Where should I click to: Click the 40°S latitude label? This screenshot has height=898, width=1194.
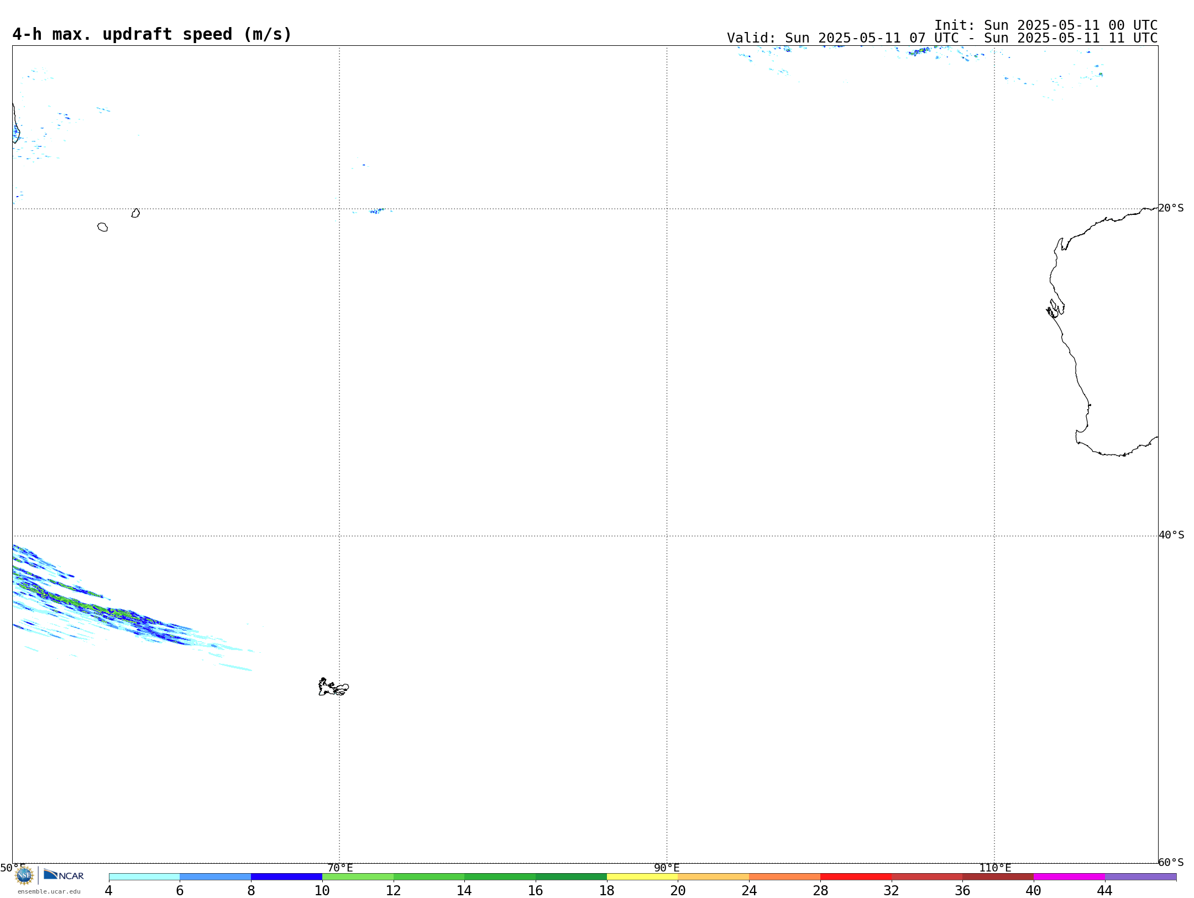(x=1171, y=535)
